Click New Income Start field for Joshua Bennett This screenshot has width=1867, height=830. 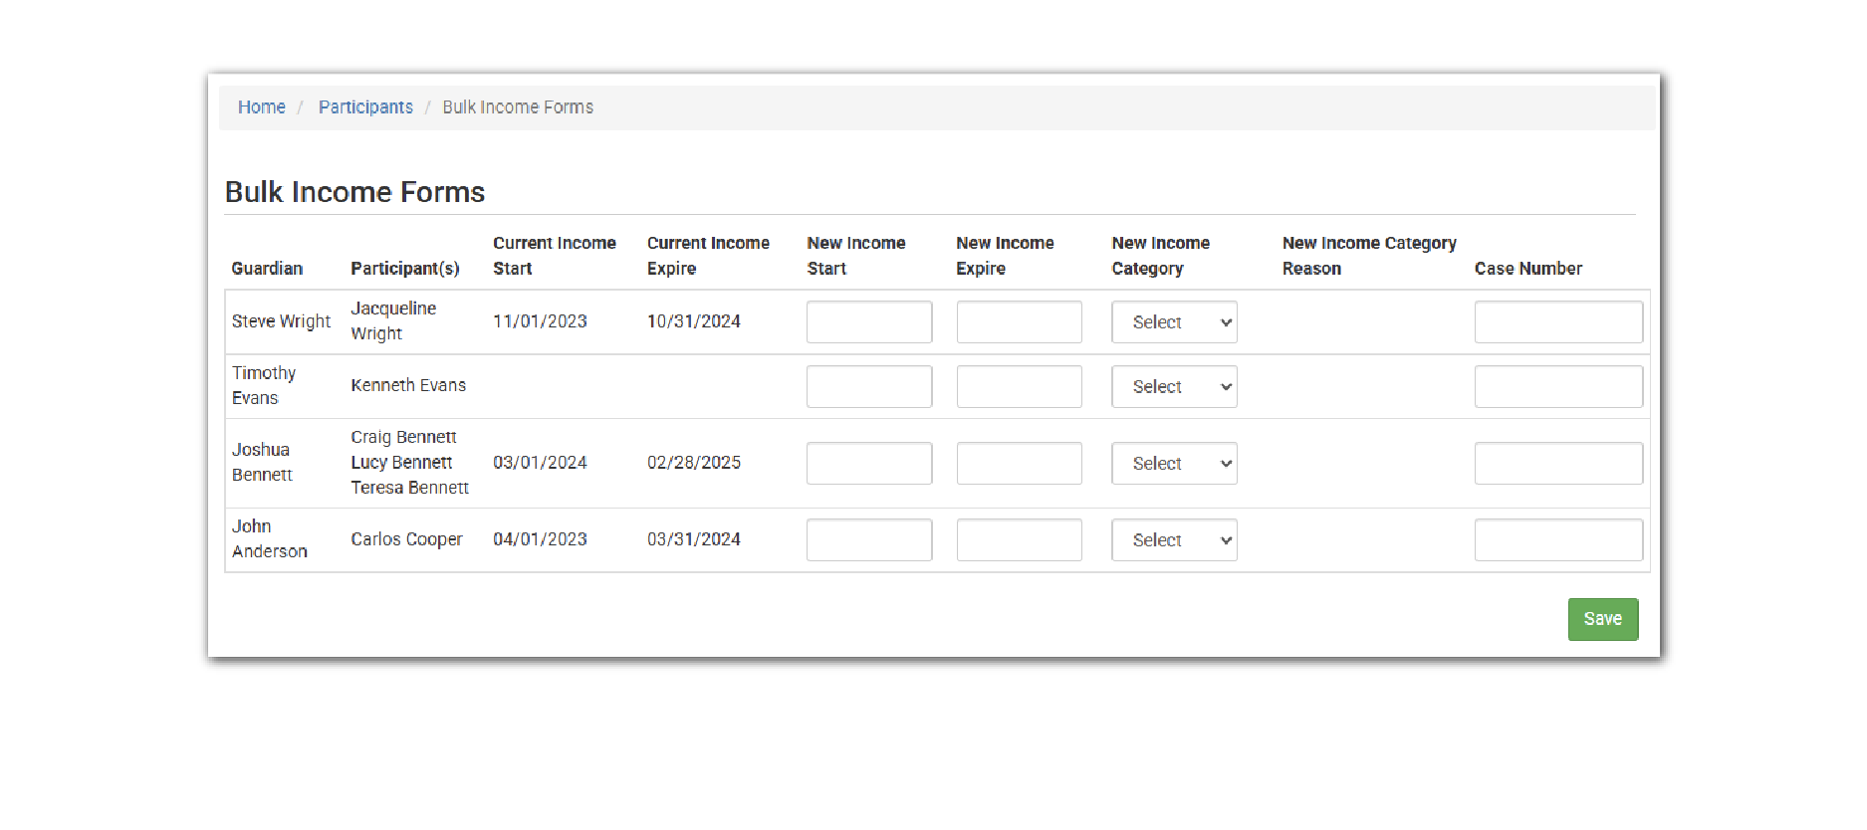(868, 464)
